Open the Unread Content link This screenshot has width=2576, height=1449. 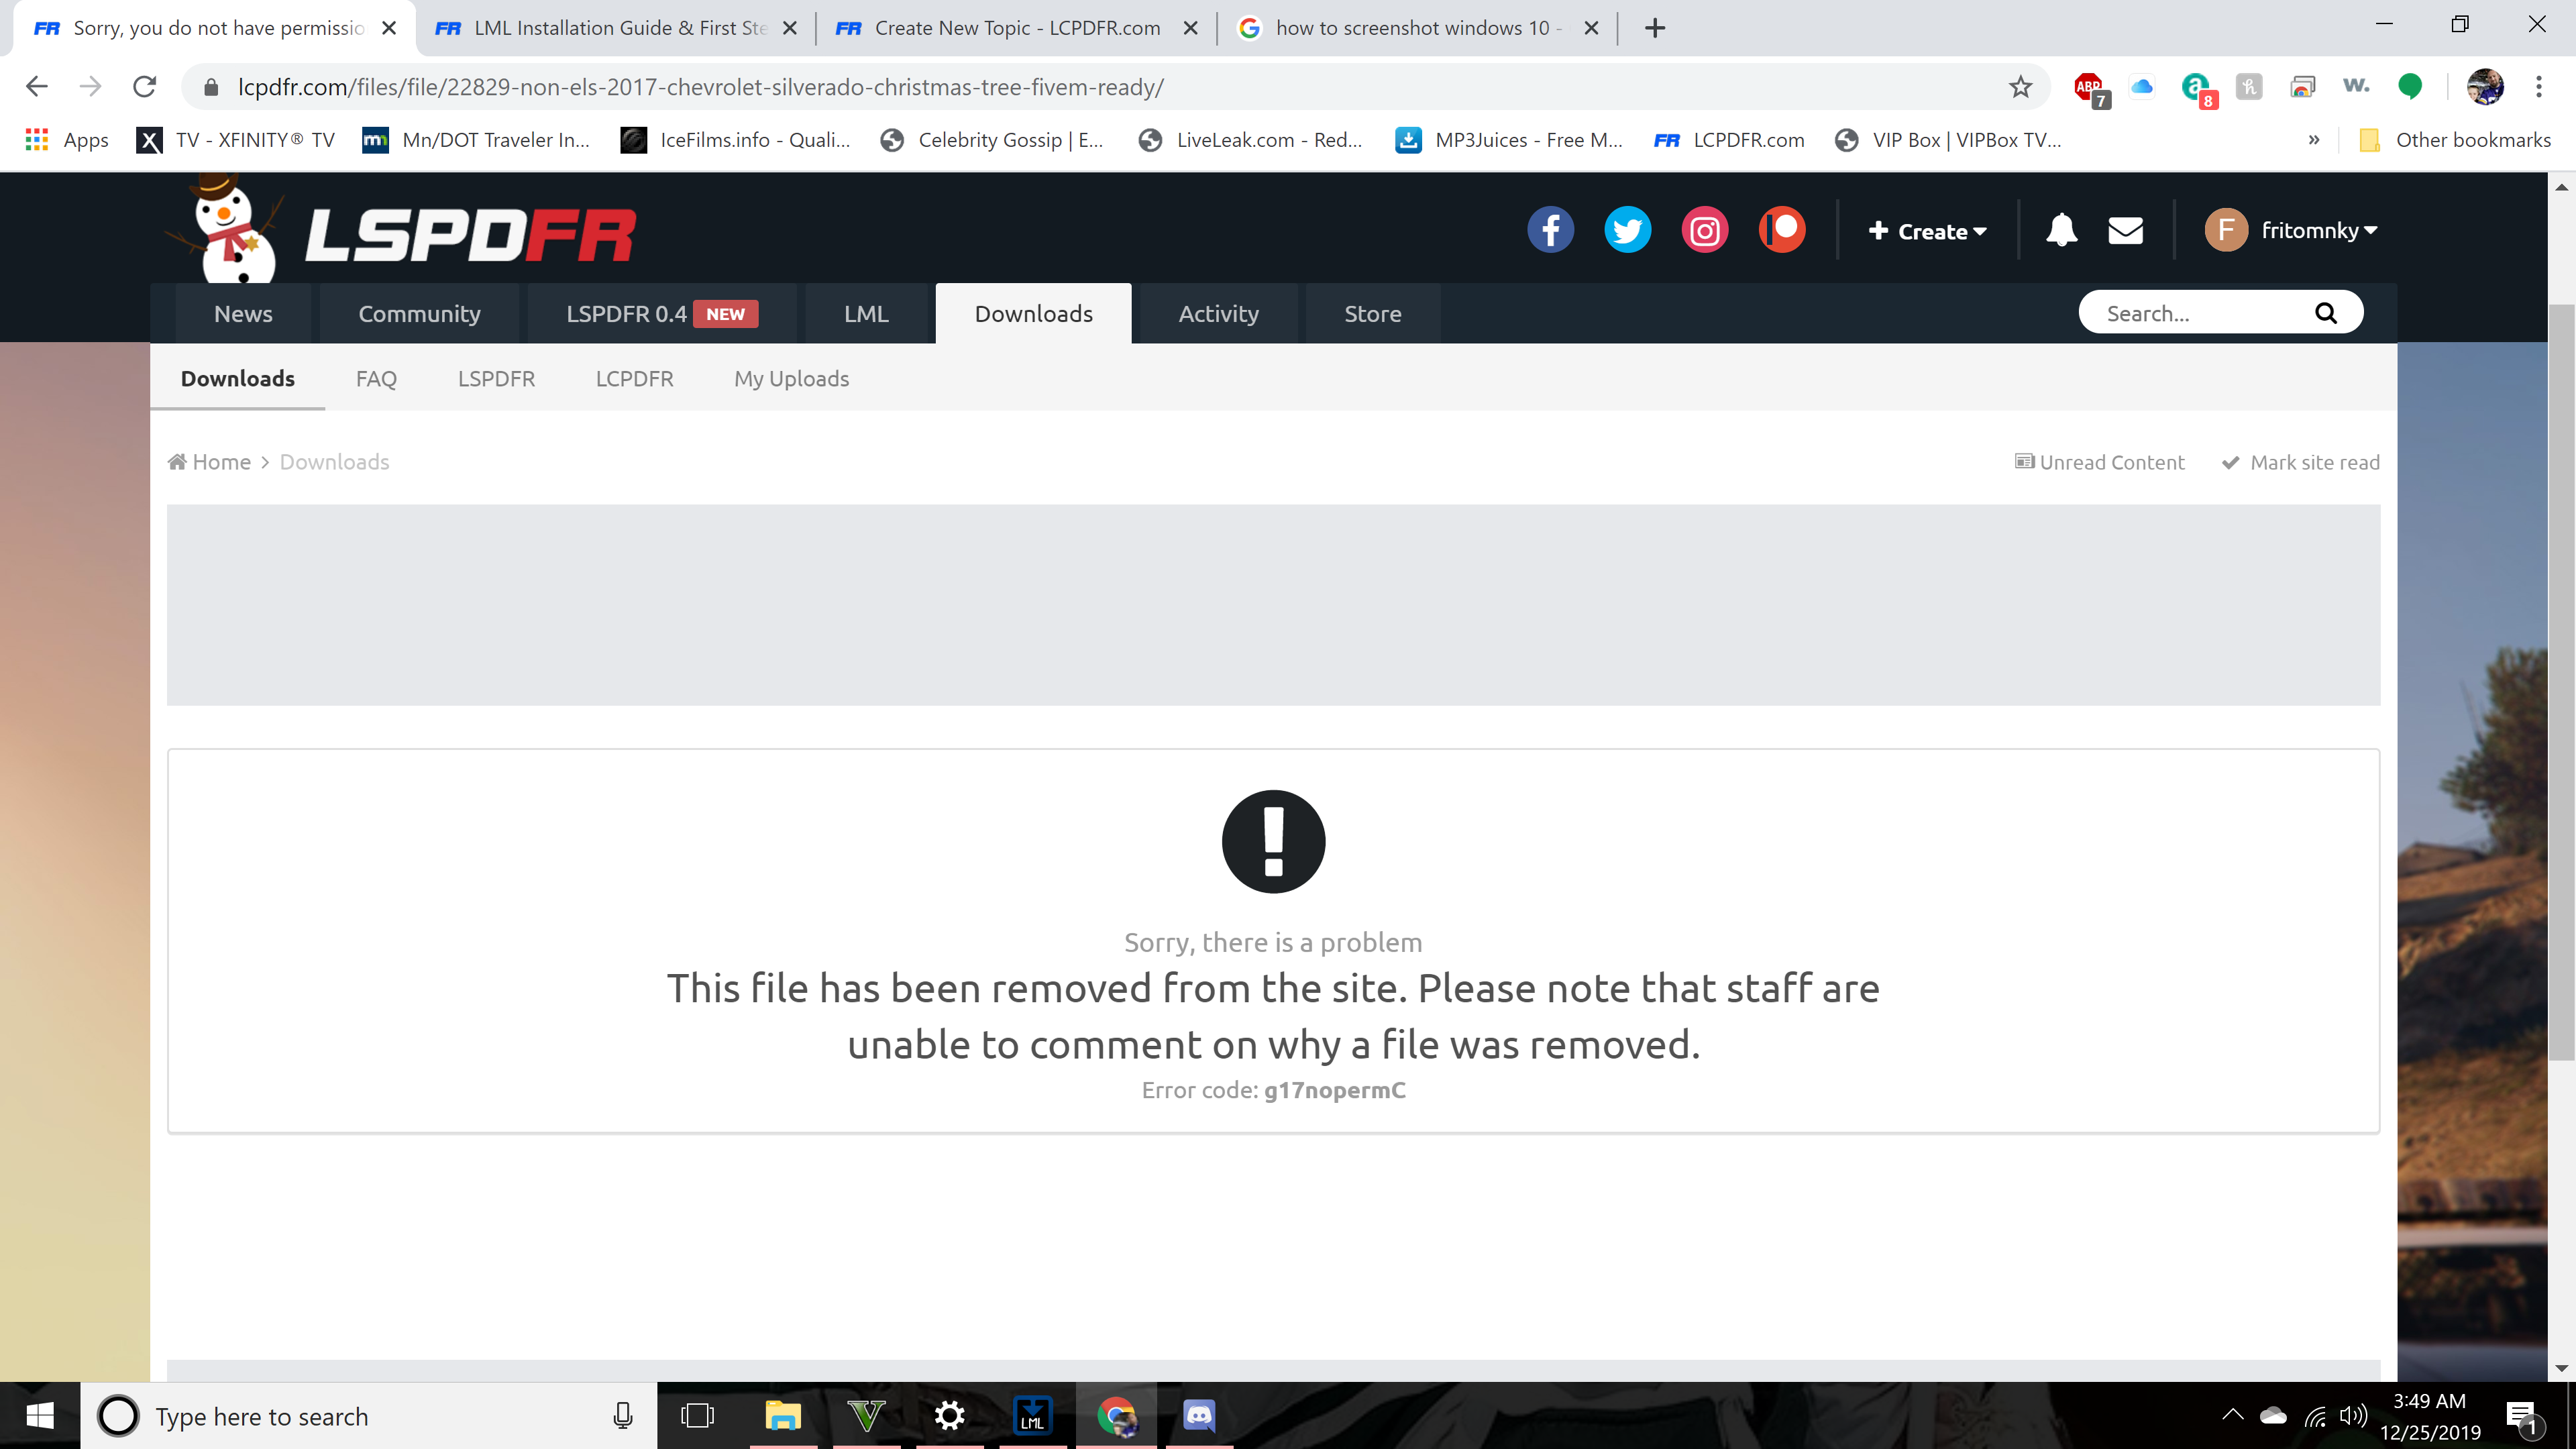click(2100, 462)
